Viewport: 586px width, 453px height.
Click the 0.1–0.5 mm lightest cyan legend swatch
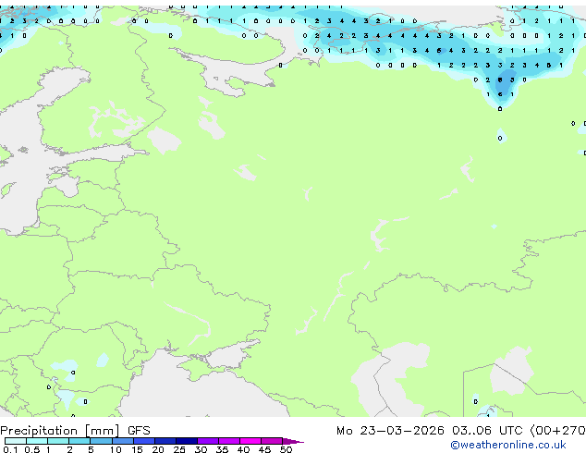[16, 441]
